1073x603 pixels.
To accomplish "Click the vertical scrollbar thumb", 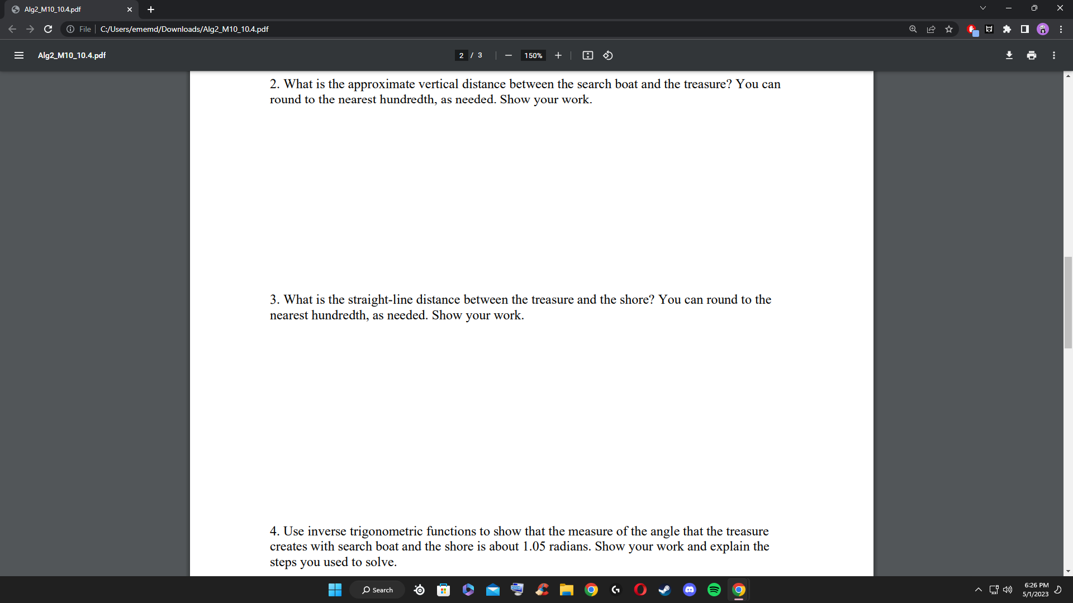I will click(1068, 302).
